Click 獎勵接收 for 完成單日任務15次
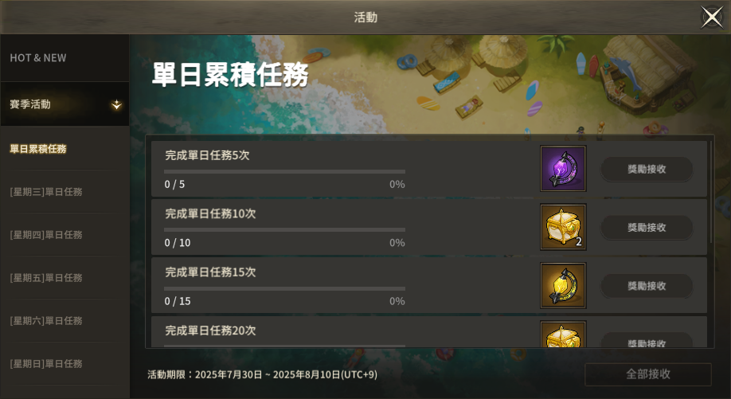This screenshot has height=399, width=731. point(646,286)
